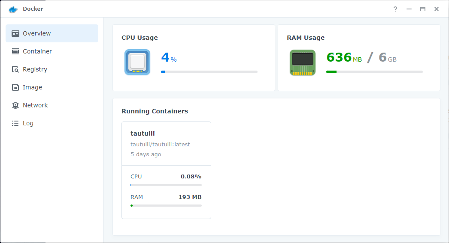Screen dimensions: 449x243
Task: Open the Image section
Action: point(52,87)
